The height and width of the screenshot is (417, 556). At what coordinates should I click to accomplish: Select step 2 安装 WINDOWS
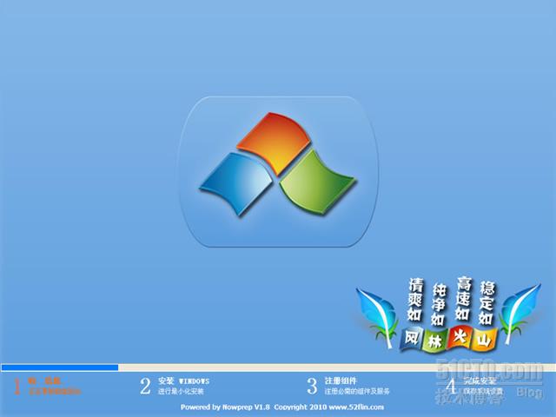(x=174, y=386)
